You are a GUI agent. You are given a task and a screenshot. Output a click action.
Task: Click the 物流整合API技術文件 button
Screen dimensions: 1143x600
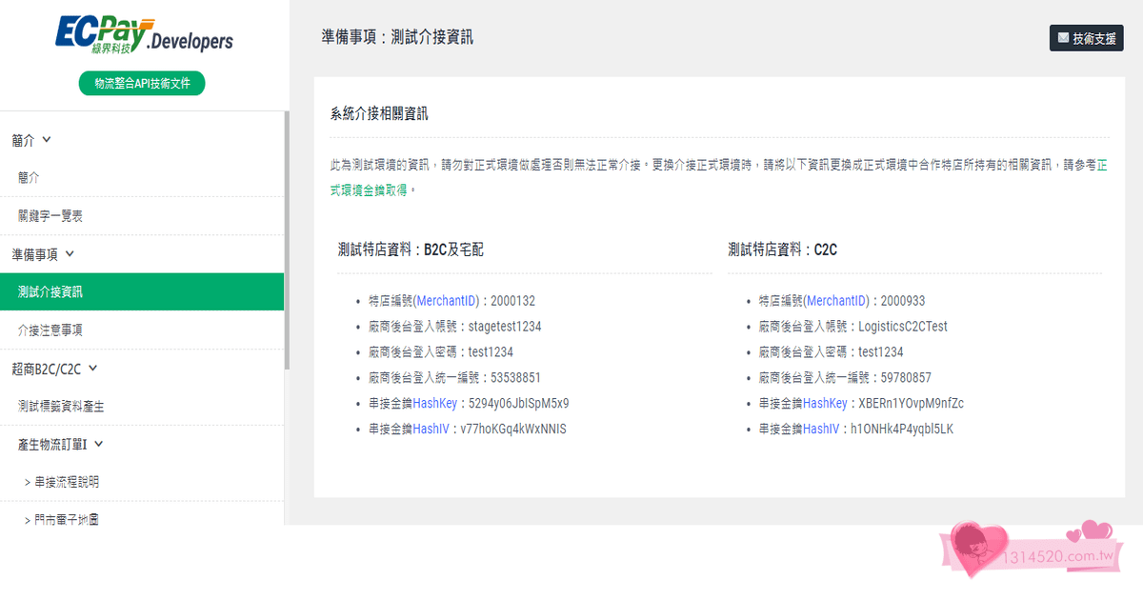(141, 83)
